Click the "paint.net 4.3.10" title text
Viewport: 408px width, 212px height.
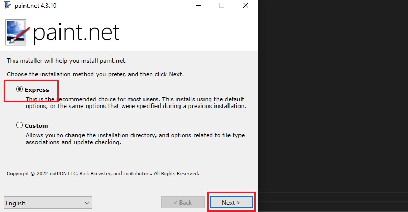click(x=35, y=5)
